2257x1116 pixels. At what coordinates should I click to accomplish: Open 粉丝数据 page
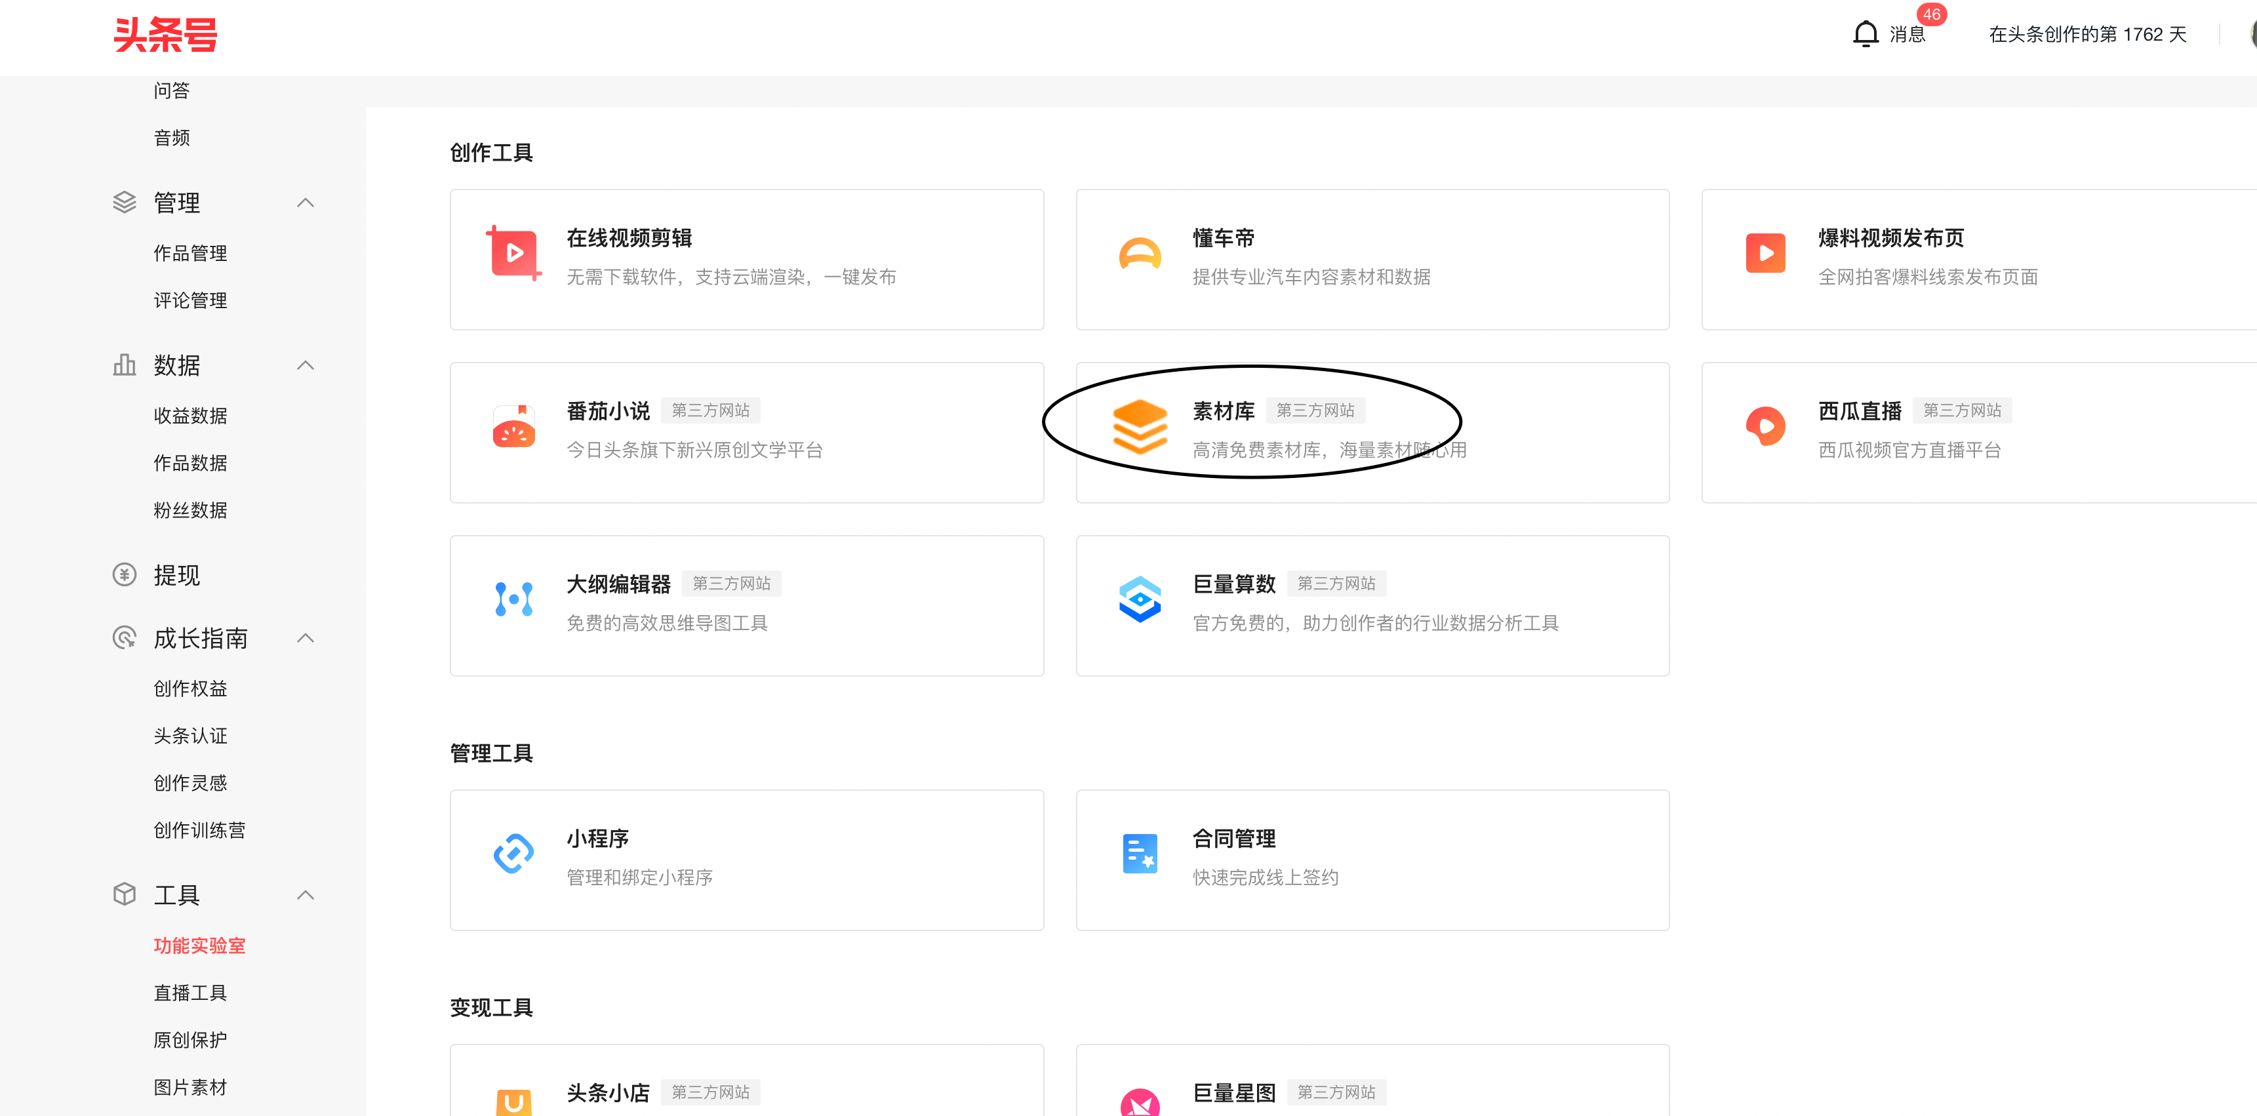[190, 510]
